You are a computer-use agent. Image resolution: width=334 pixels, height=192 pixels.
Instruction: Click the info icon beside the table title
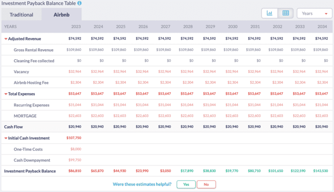pos(80,3)
